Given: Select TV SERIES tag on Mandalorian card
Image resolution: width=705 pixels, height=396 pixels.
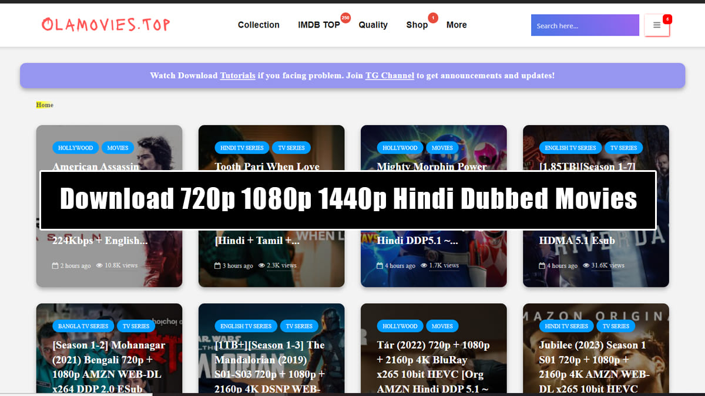Looking at the screenshot, I should [299, 326].
